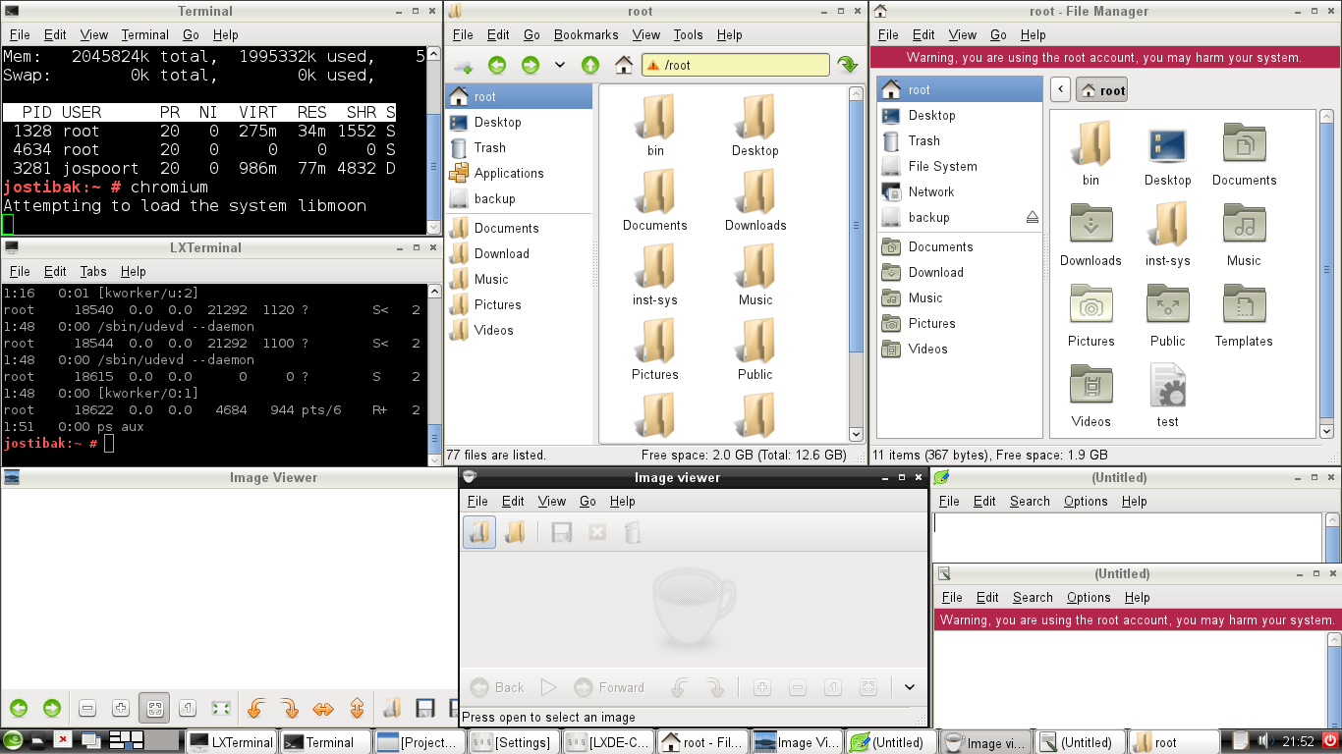Flip the image horizontally in Image Viewer
Image resolution: width=1342 pixels, height=754 pixels.
(x=326, y=708)
